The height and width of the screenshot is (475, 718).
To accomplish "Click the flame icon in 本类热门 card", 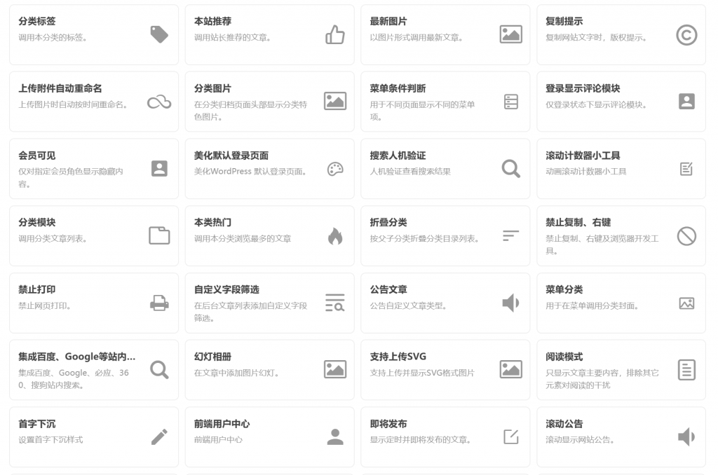I will pyautogui.click(x=335, y=236).
